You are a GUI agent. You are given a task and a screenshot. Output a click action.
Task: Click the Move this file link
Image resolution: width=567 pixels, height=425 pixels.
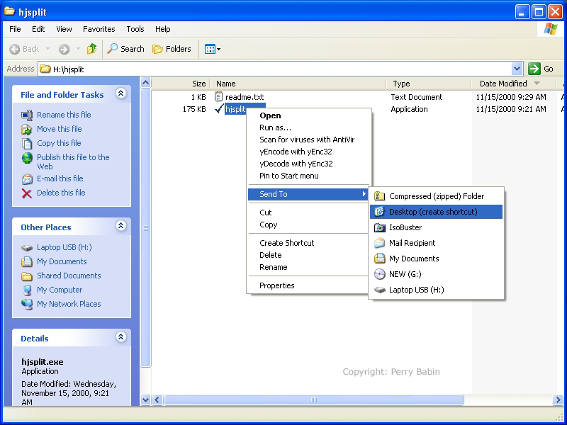pos(60,129)
